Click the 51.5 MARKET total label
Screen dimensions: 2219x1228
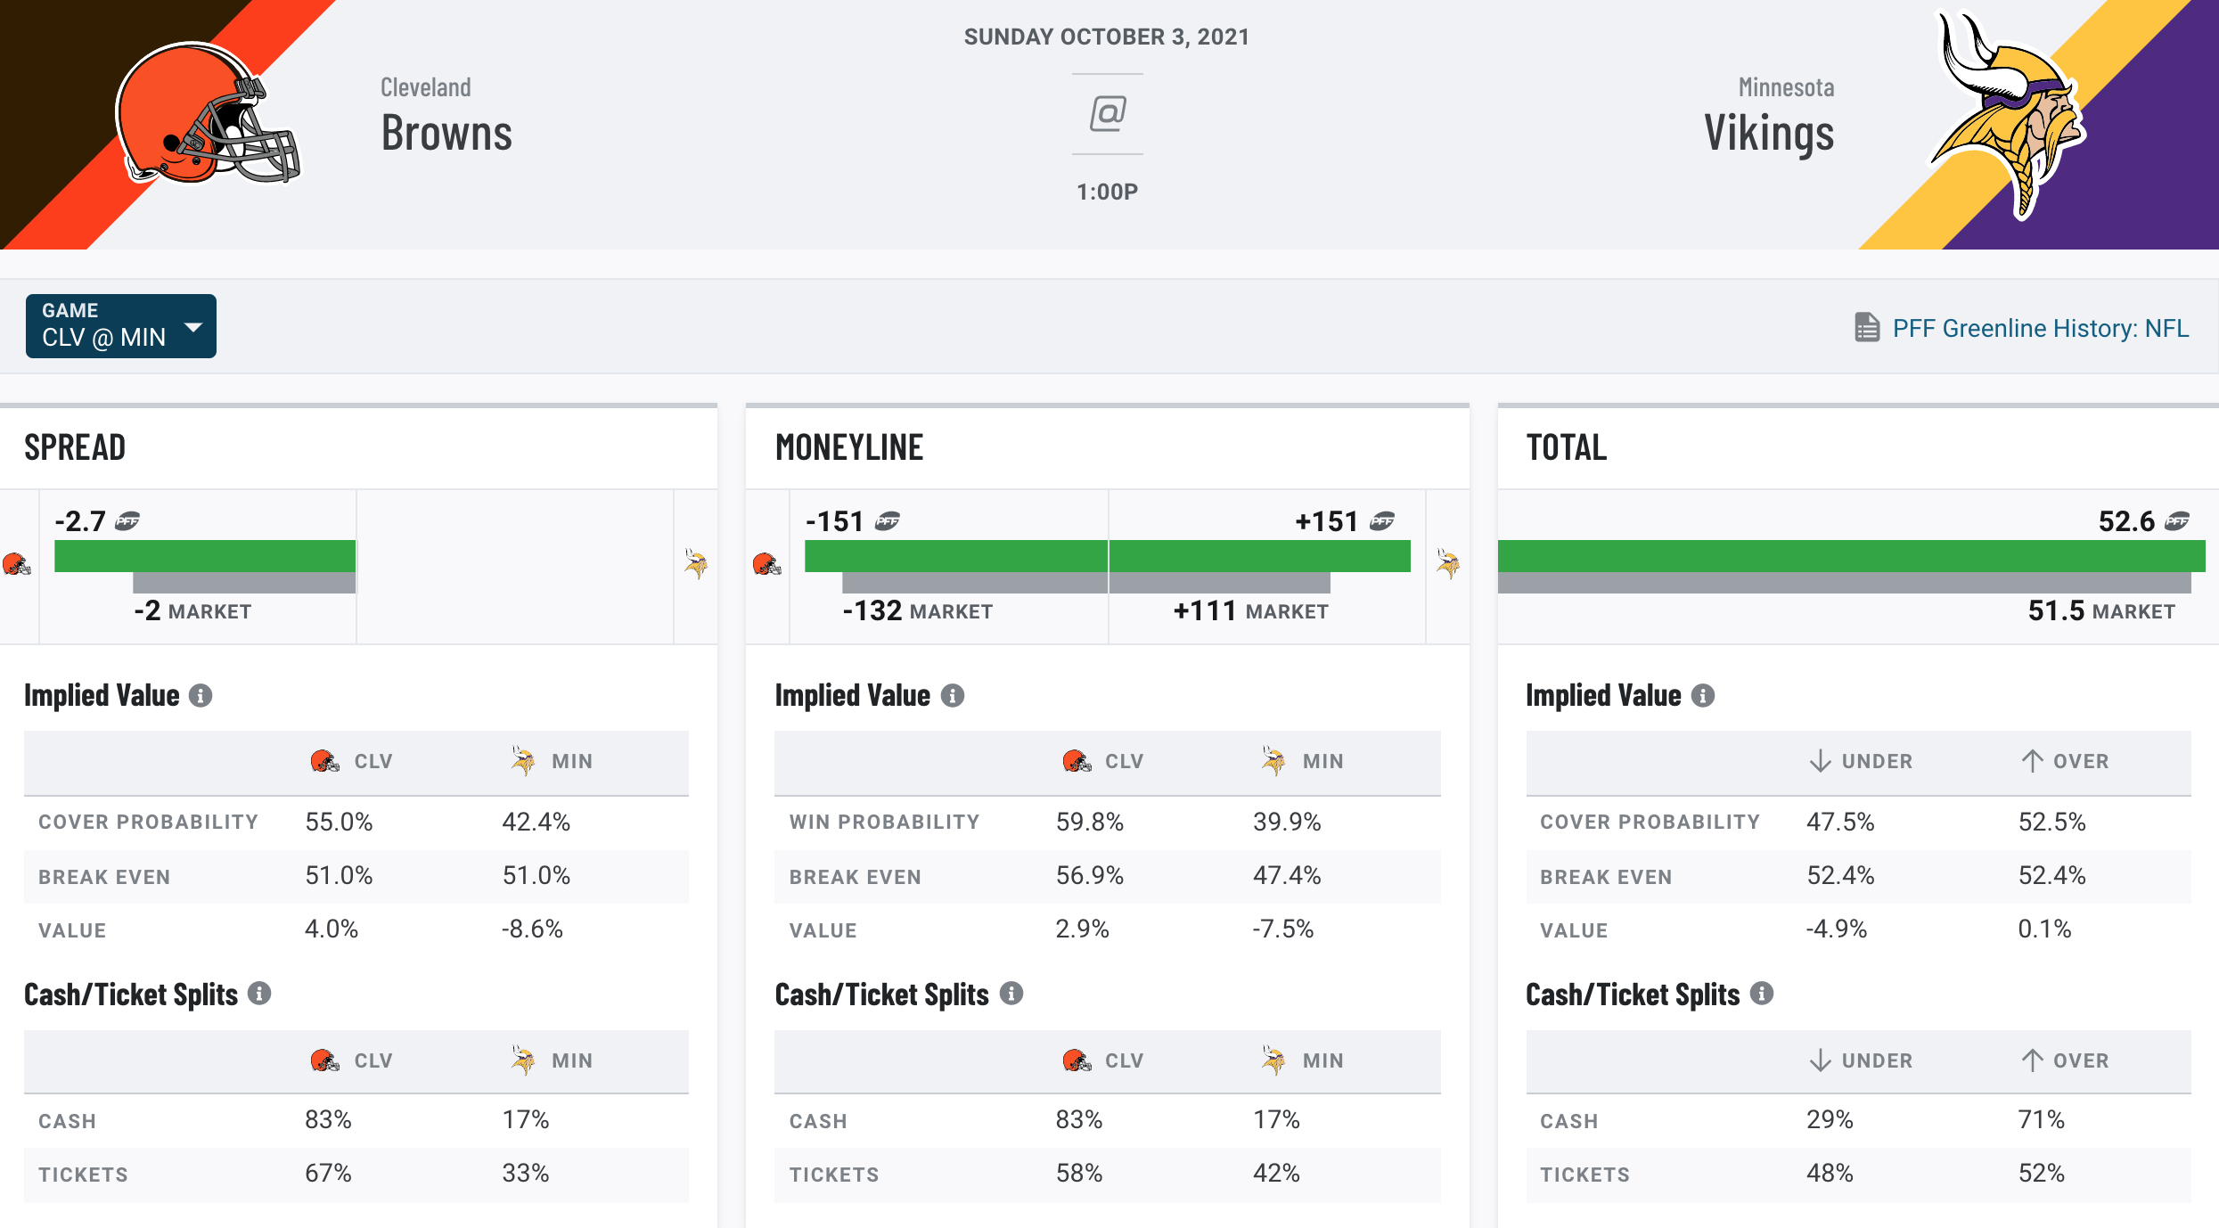click(2101, 611)
